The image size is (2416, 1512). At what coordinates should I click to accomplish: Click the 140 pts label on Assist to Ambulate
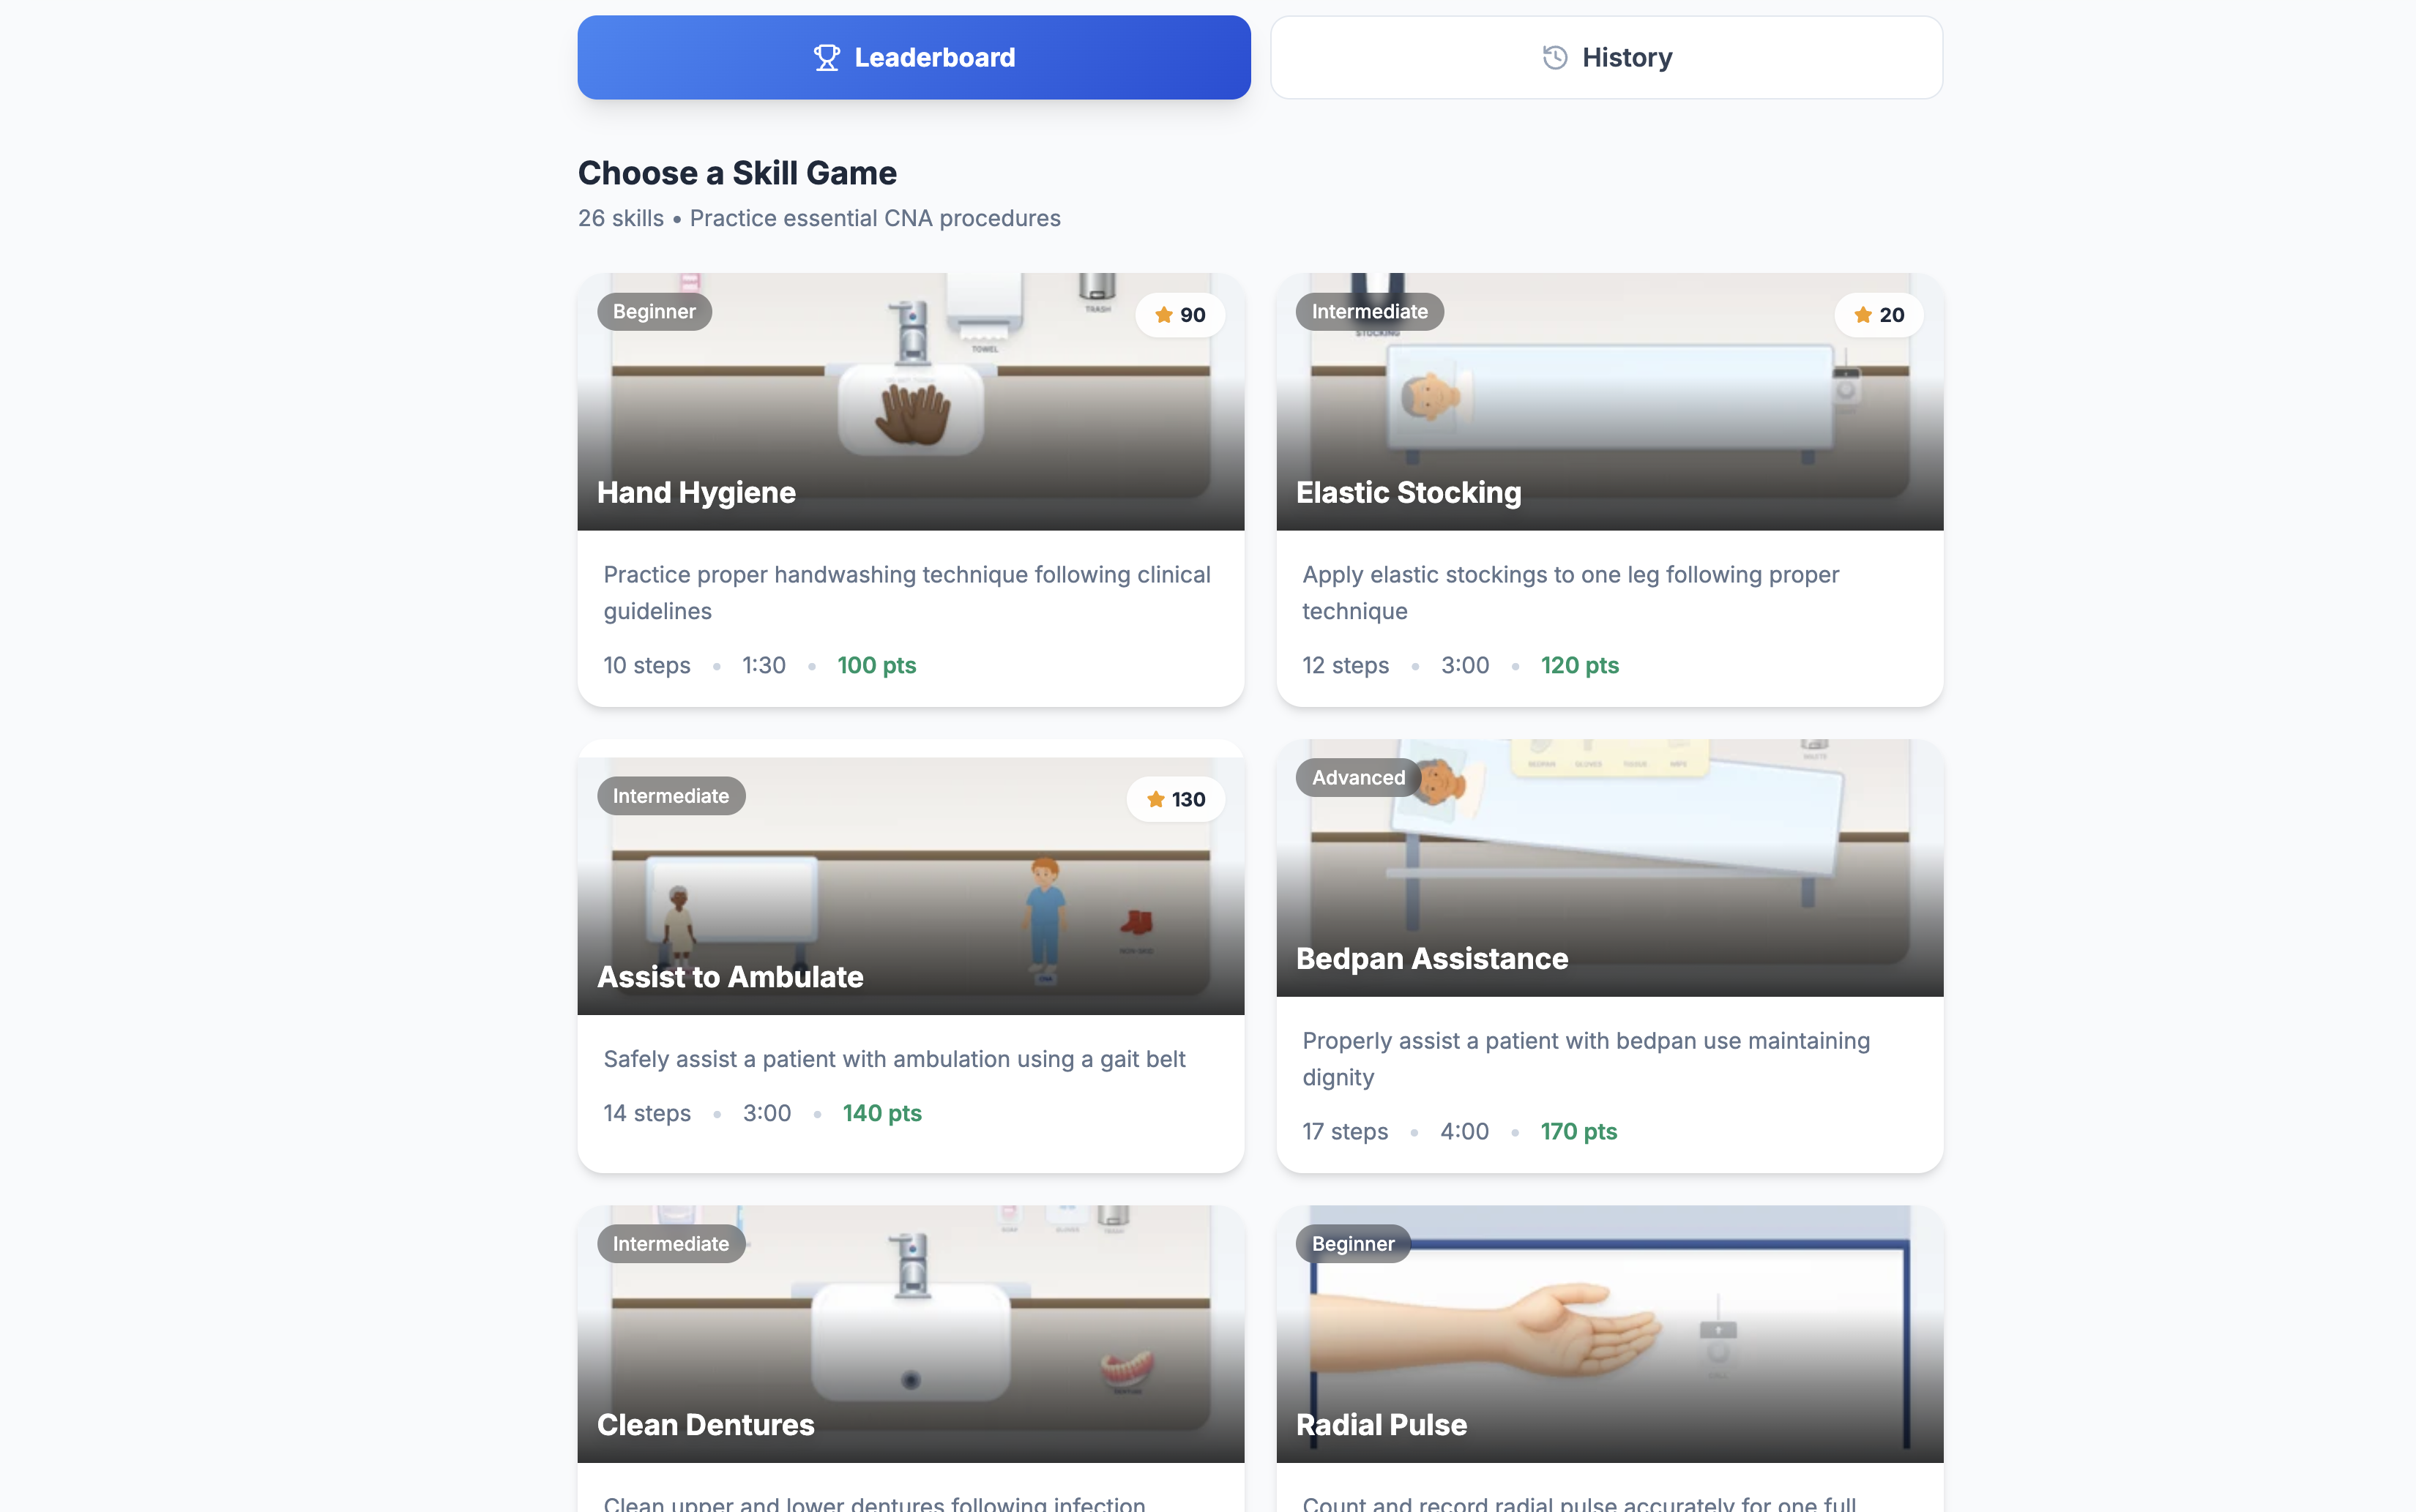point(881,1113)
